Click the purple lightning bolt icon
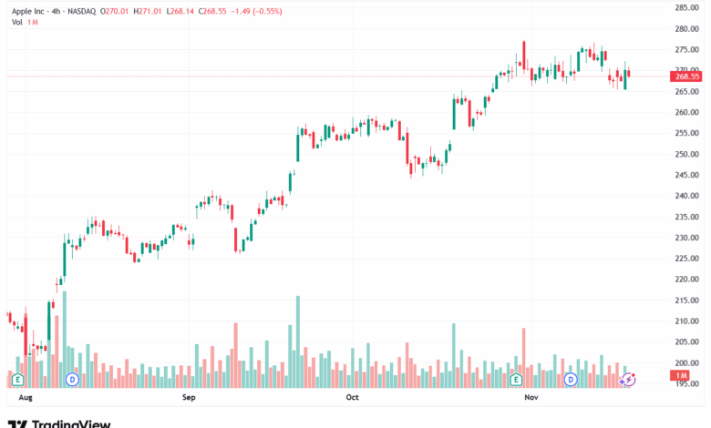The image size is (711, 428). coord(628,379)
